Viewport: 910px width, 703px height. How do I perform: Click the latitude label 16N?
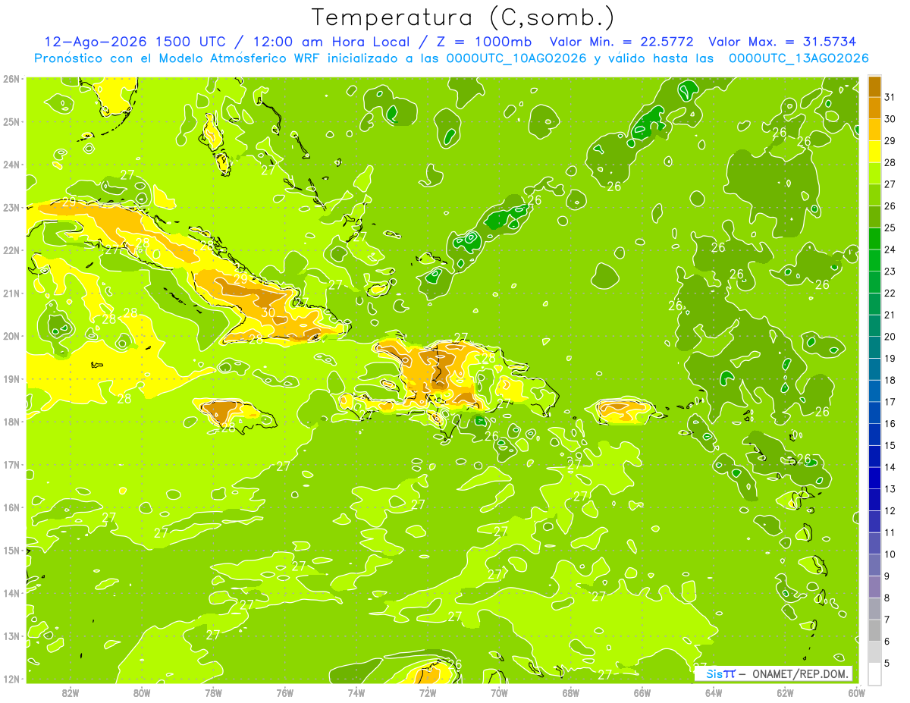pos(11,507)
